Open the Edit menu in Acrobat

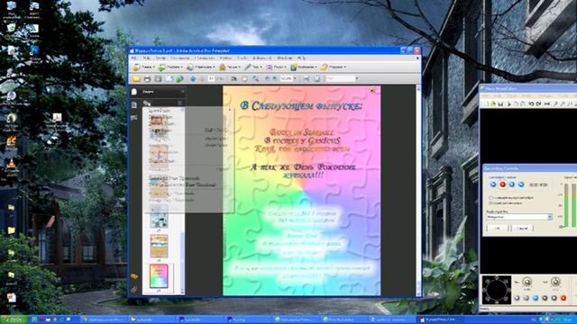click(146, 58)
